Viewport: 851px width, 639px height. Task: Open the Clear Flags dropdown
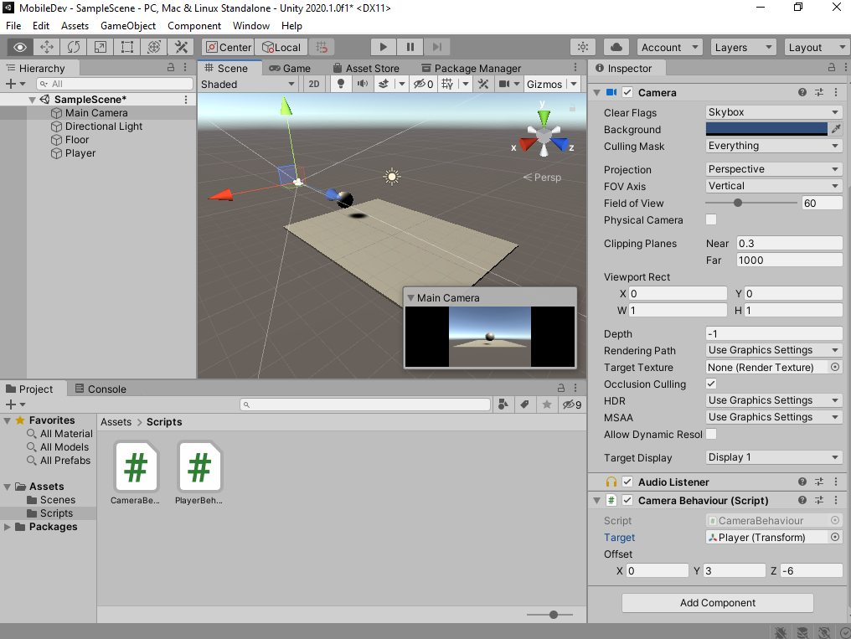pos(771,112)
